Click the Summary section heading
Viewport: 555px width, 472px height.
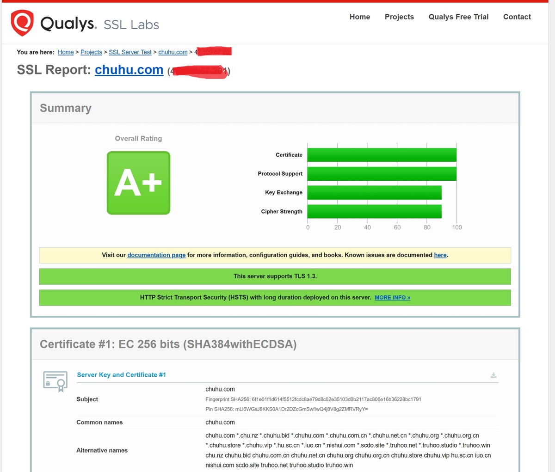(66, 108)
